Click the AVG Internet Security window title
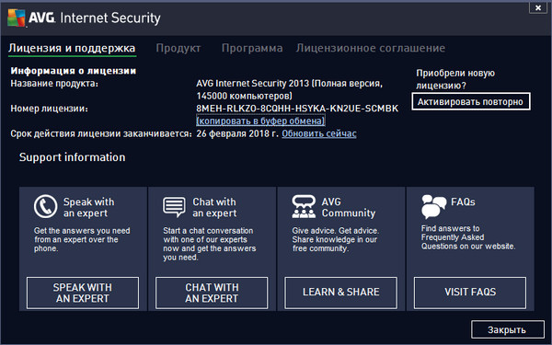Image resolution: width=552 pixels, height=345 pixels. [95, 17]
